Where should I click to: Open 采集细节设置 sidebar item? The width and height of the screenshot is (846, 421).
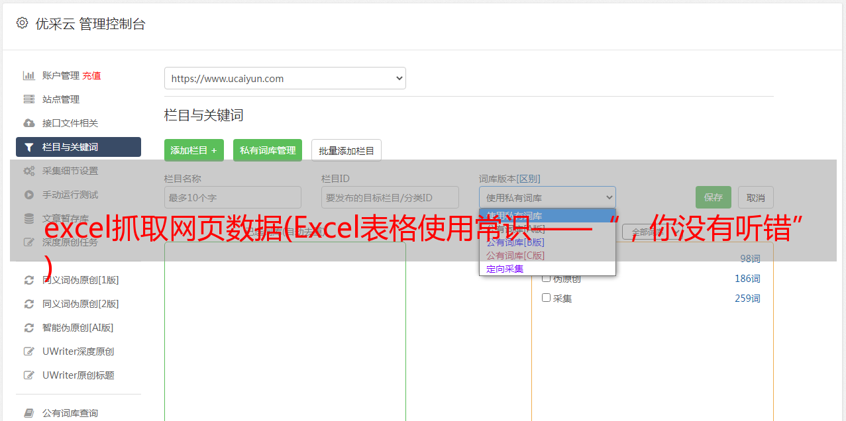(70, 171)
